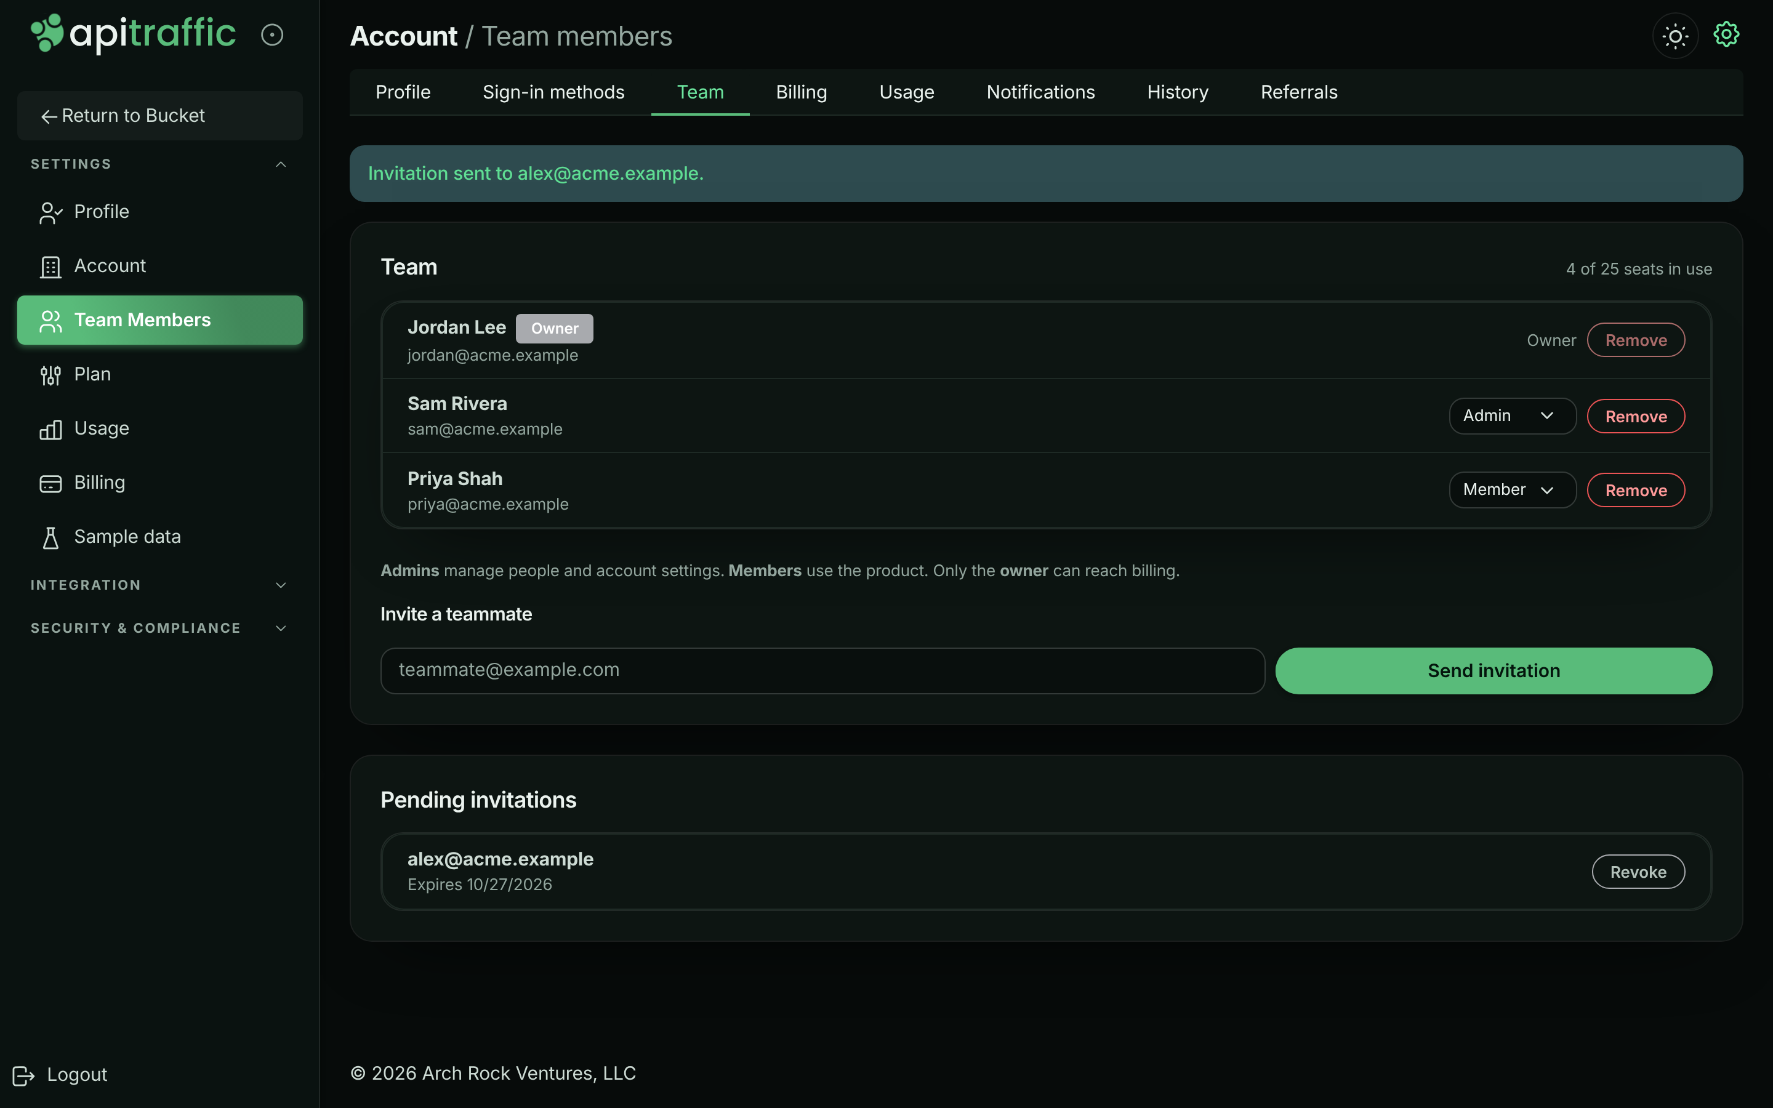This screenshot has height=1108, width=1773.
Task: Click the Plan sliders icon
Action: tap(50, 375)
